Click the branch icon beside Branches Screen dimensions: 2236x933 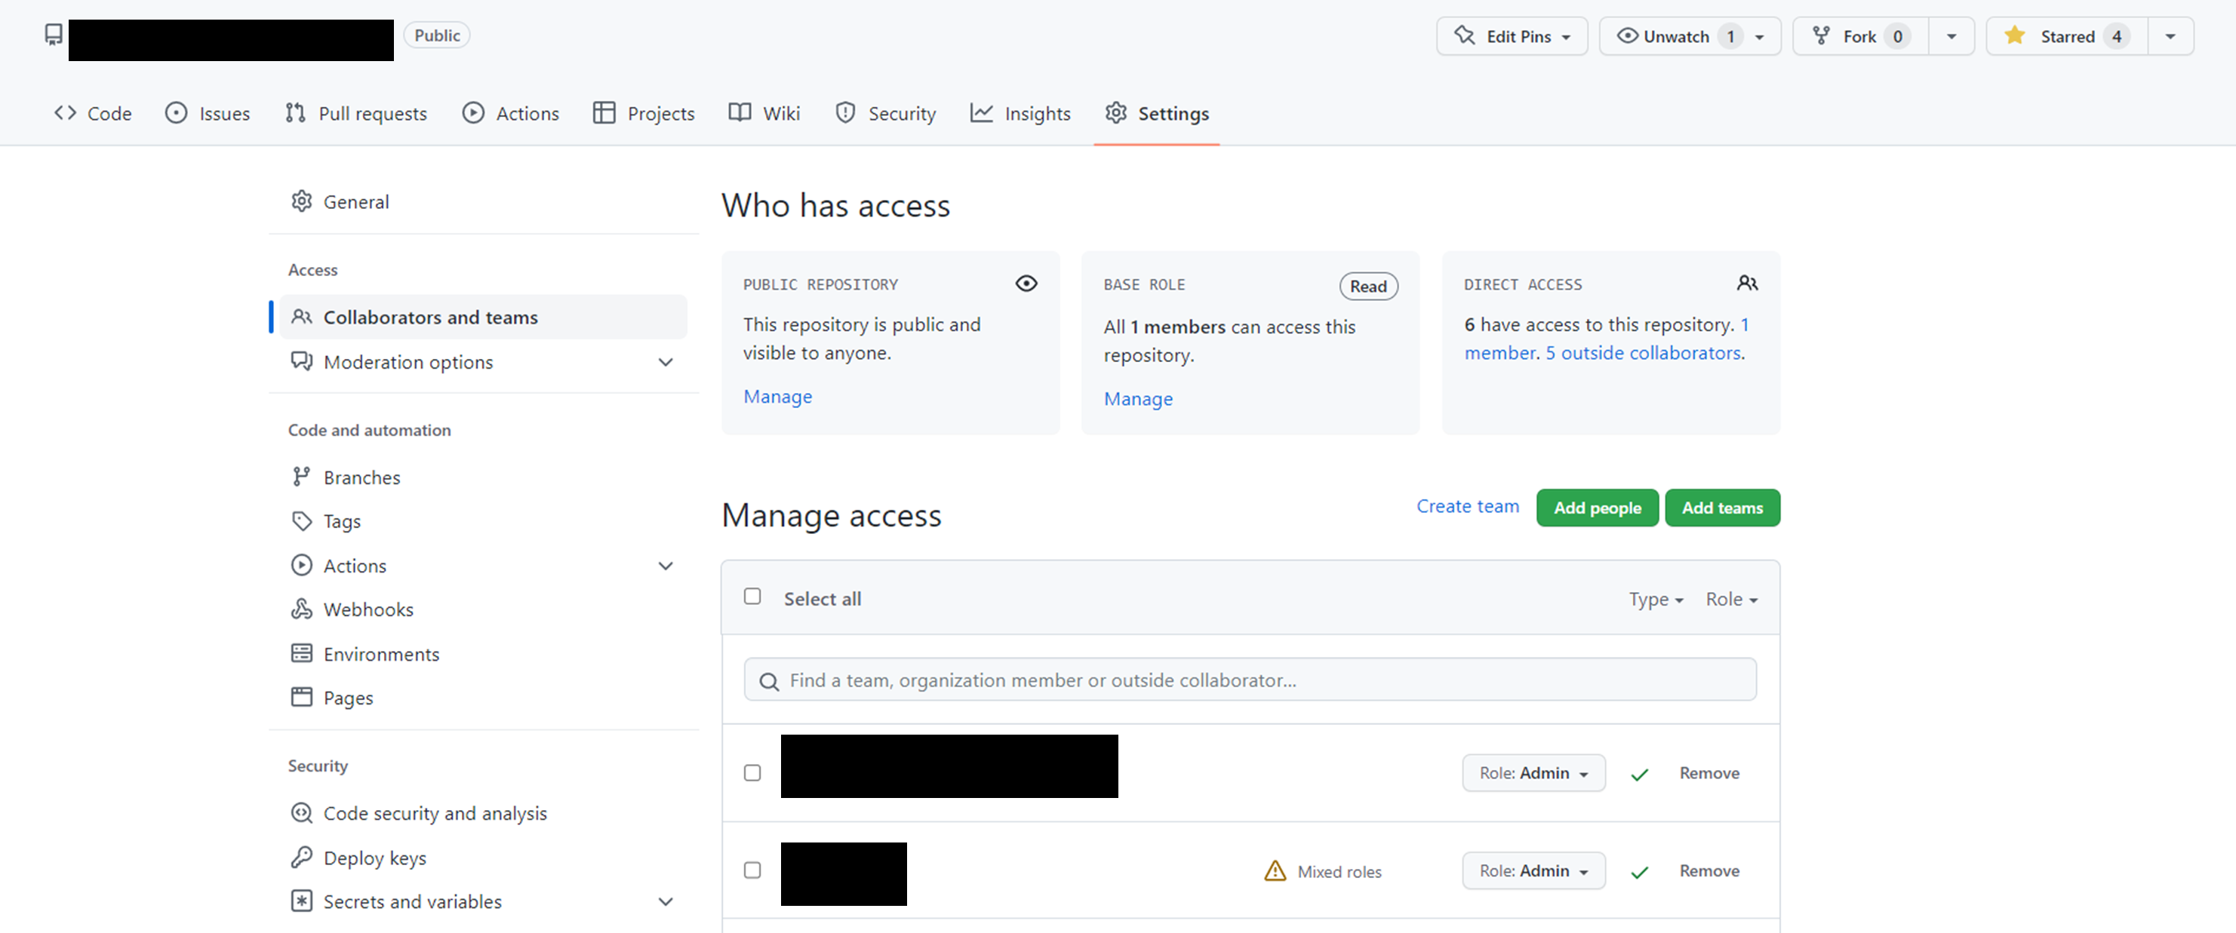pos(301,477)
